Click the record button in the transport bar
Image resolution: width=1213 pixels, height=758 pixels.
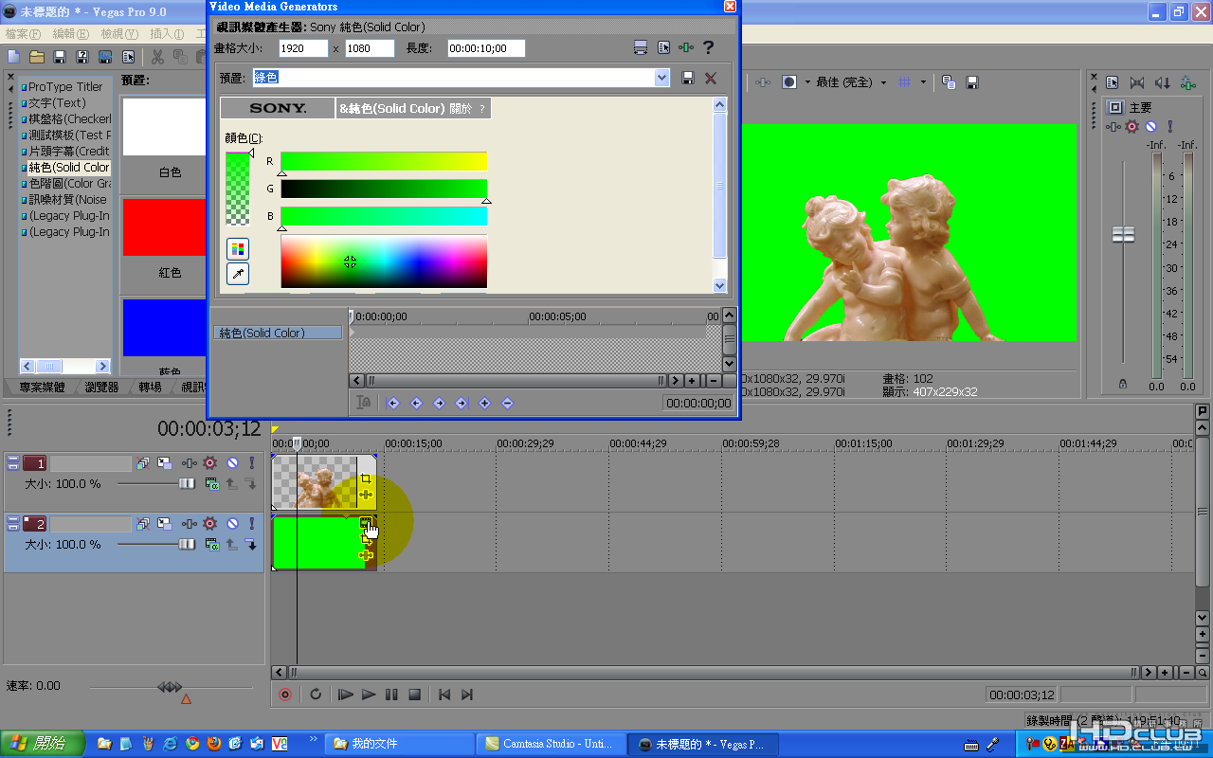[284, 695]
